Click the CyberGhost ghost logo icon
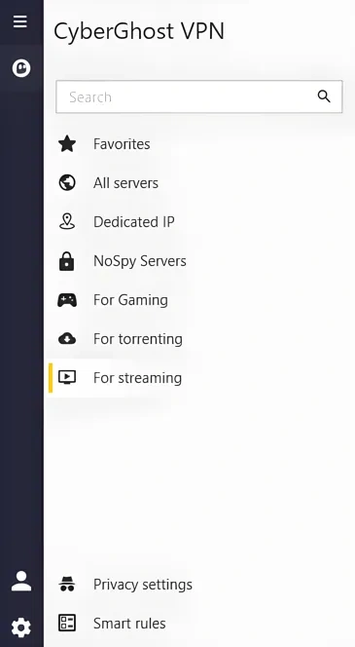 (x=21, y=68)
